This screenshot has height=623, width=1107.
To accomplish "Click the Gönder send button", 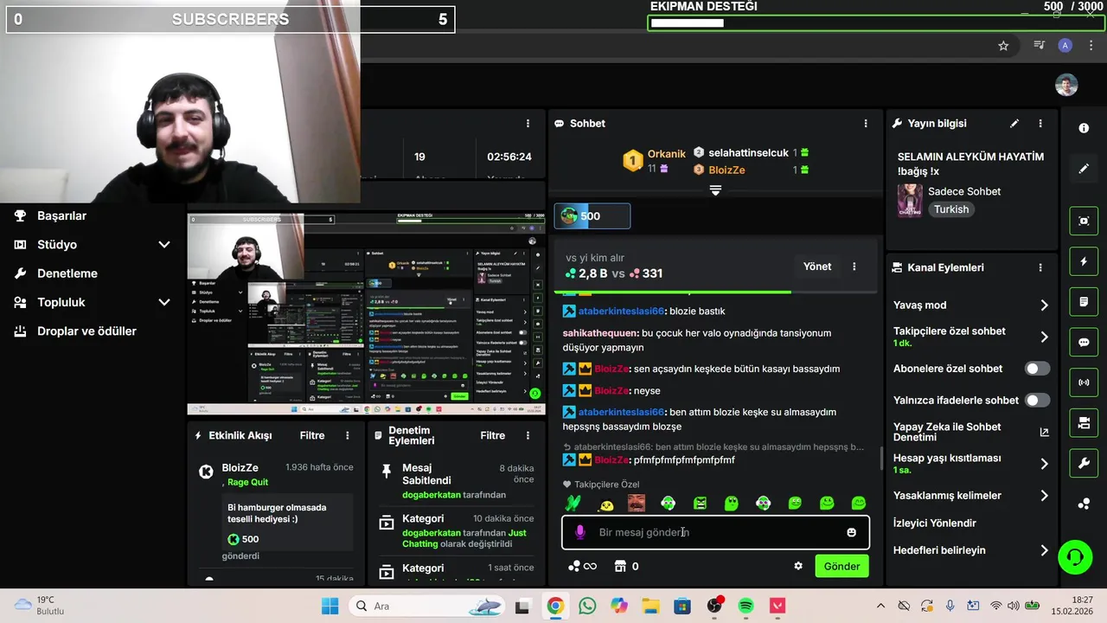I will pos(841,567).
